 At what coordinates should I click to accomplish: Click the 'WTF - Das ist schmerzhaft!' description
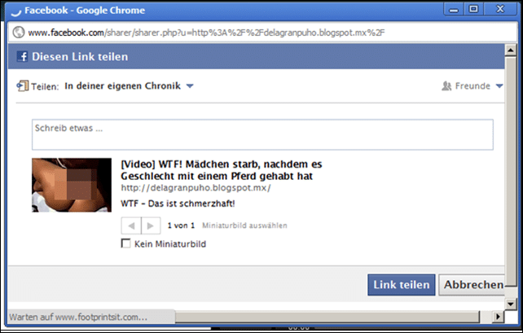click(x=178, y=204)
